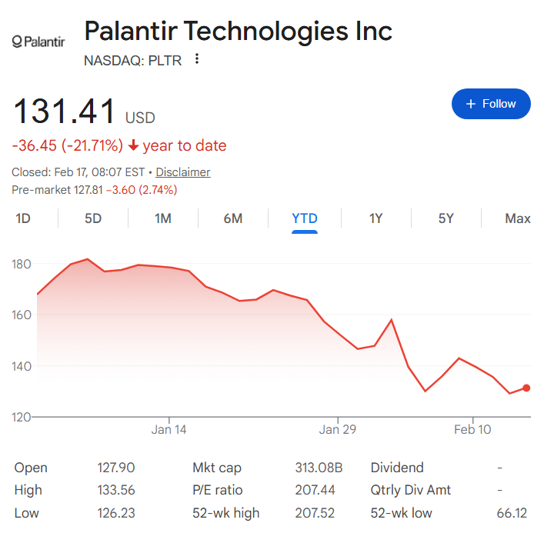Click the P/E ratio label
This screenshot has width=544, height=533.
(218, 490)
